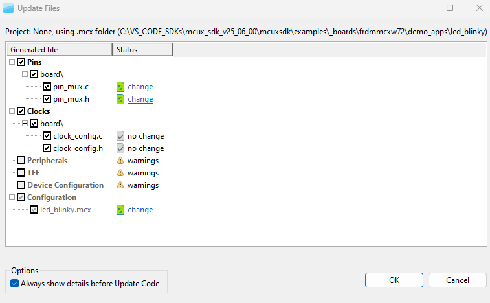
Task: Click the change icon beside led_blinky.mex
Action: tap(120, 210)
